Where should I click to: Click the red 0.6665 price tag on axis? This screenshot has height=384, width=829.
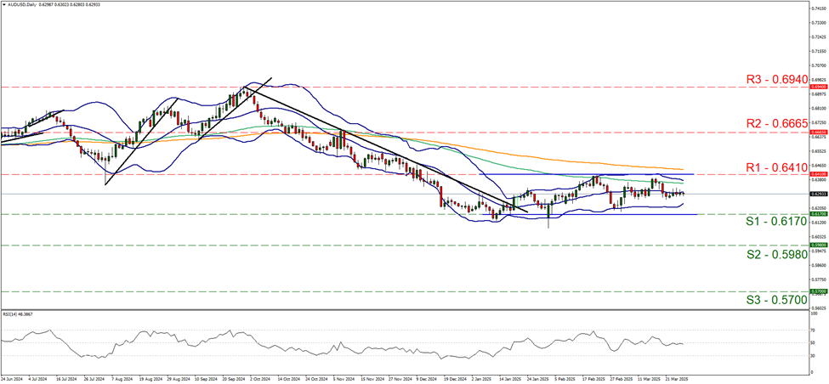(815, 133)
